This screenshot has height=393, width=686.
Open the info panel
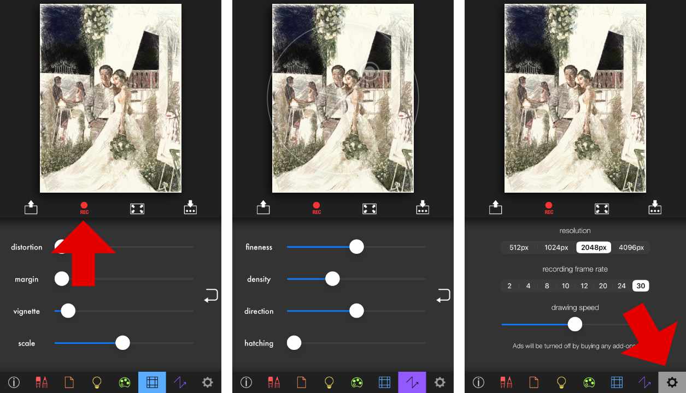(13, 382)
